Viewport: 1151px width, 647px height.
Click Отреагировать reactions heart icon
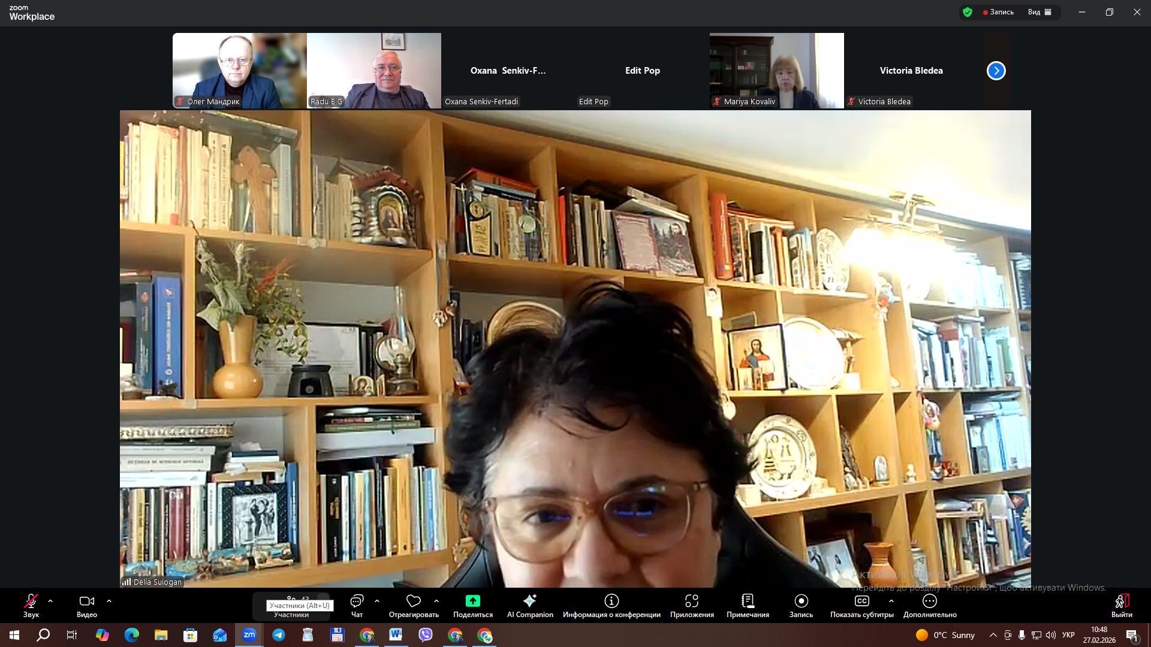(x=413, y=601)
